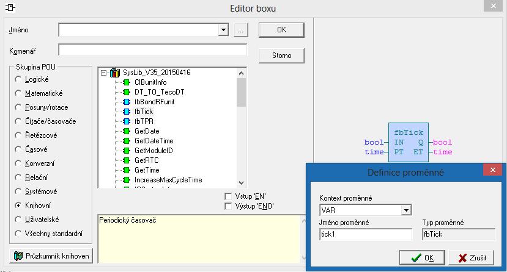
Task: Click the green icon beside GetTime
Action: coord(127,170)
